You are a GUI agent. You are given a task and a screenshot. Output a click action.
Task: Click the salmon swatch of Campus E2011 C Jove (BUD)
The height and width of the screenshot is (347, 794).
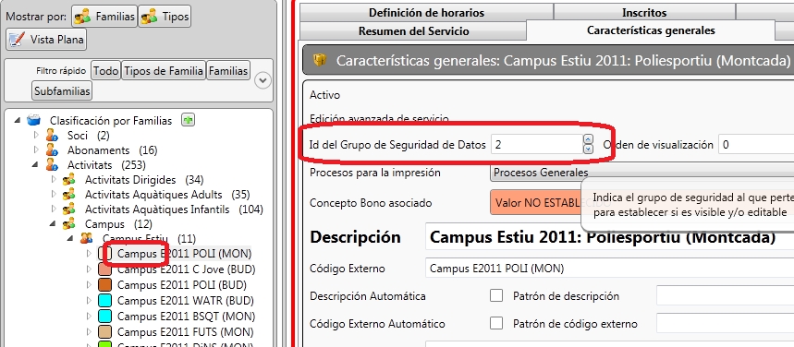[104, 269]
